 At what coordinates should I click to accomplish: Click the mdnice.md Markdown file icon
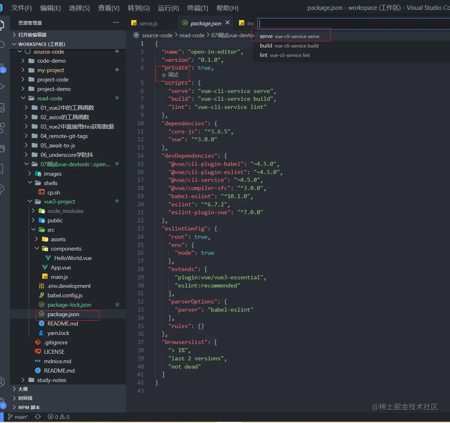point(38,361)
